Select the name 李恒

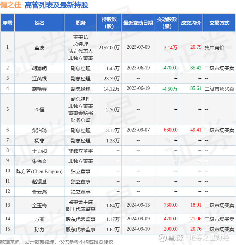(39, 110)
